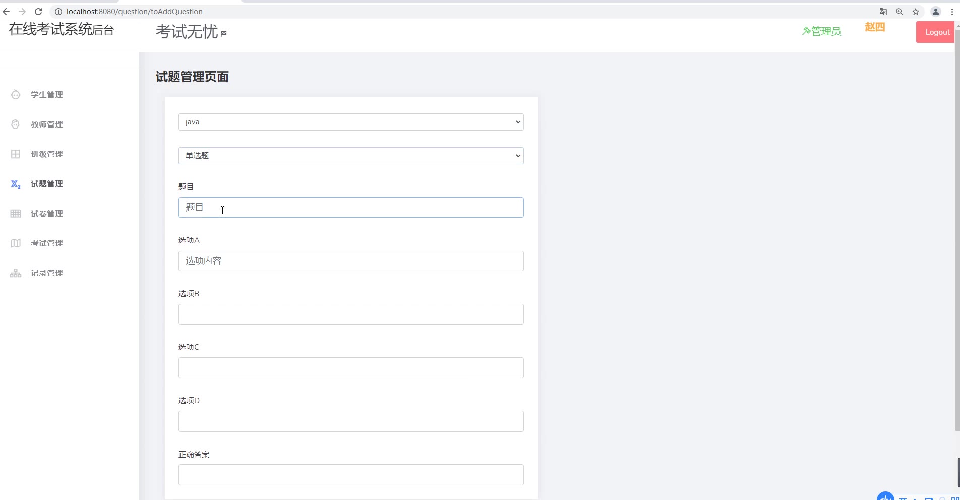The width and height of the screenshot is (960, 500).
Task: Click the record management sitemap icon
Action: (x=16, y=273)
